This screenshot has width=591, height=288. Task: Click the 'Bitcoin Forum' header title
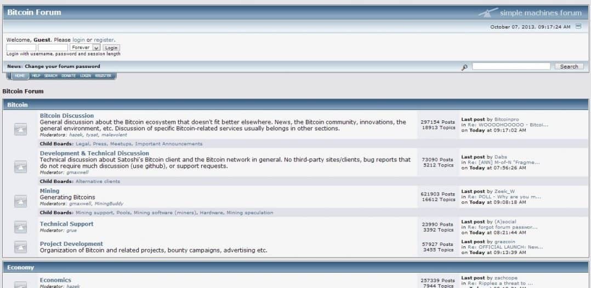(34, 13)
